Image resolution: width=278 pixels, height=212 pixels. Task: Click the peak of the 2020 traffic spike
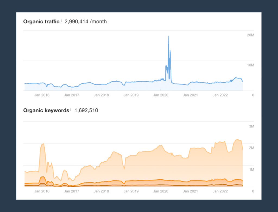tap(169, 36)
